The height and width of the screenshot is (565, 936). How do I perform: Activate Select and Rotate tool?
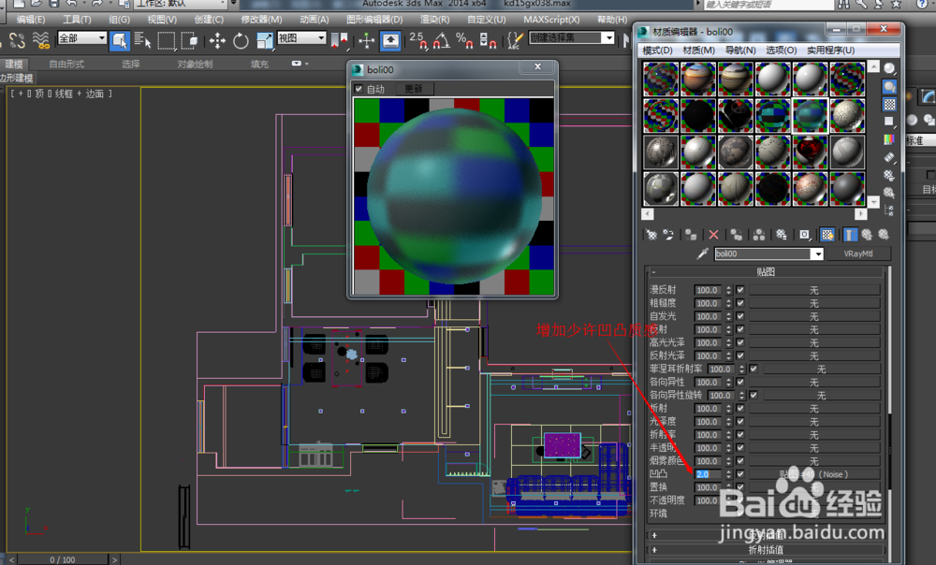point(241,40)
